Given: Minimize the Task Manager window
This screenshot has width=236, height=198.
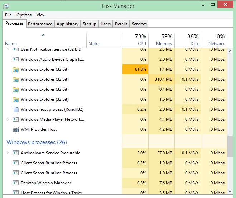Looking at the screenshot, I should [203, 5].
